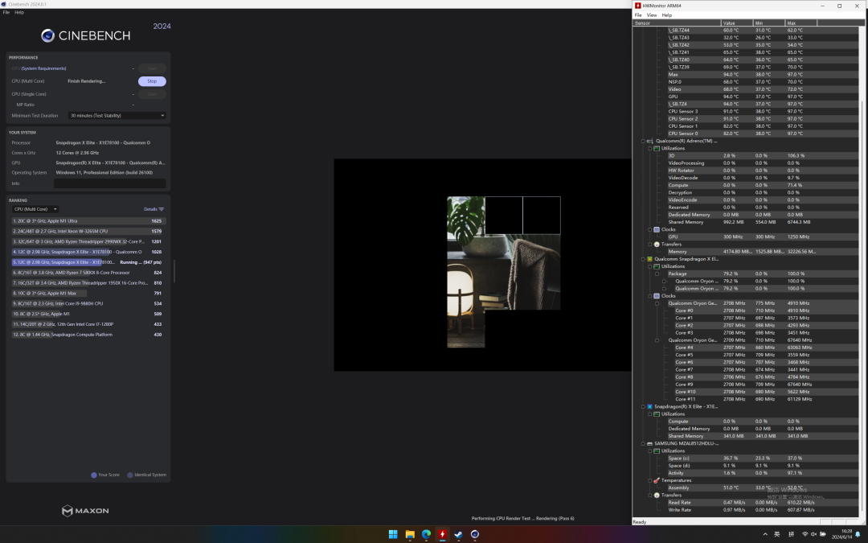Viewport: 868px width, 543px height.
Task: Open the notification bell in the system tray
Action: tap(858, 534)
